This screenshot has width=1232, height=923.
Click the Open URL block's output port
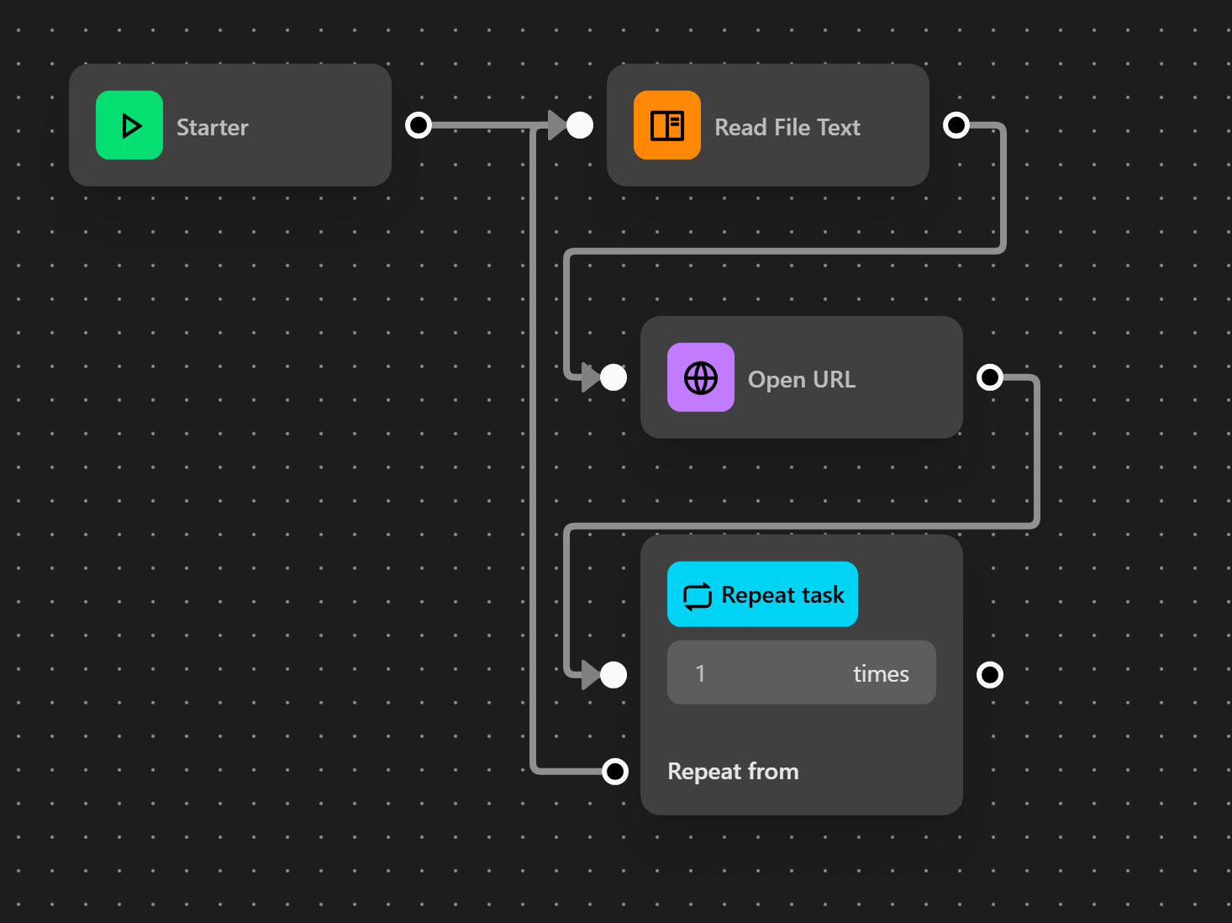(x=990, y=377)
